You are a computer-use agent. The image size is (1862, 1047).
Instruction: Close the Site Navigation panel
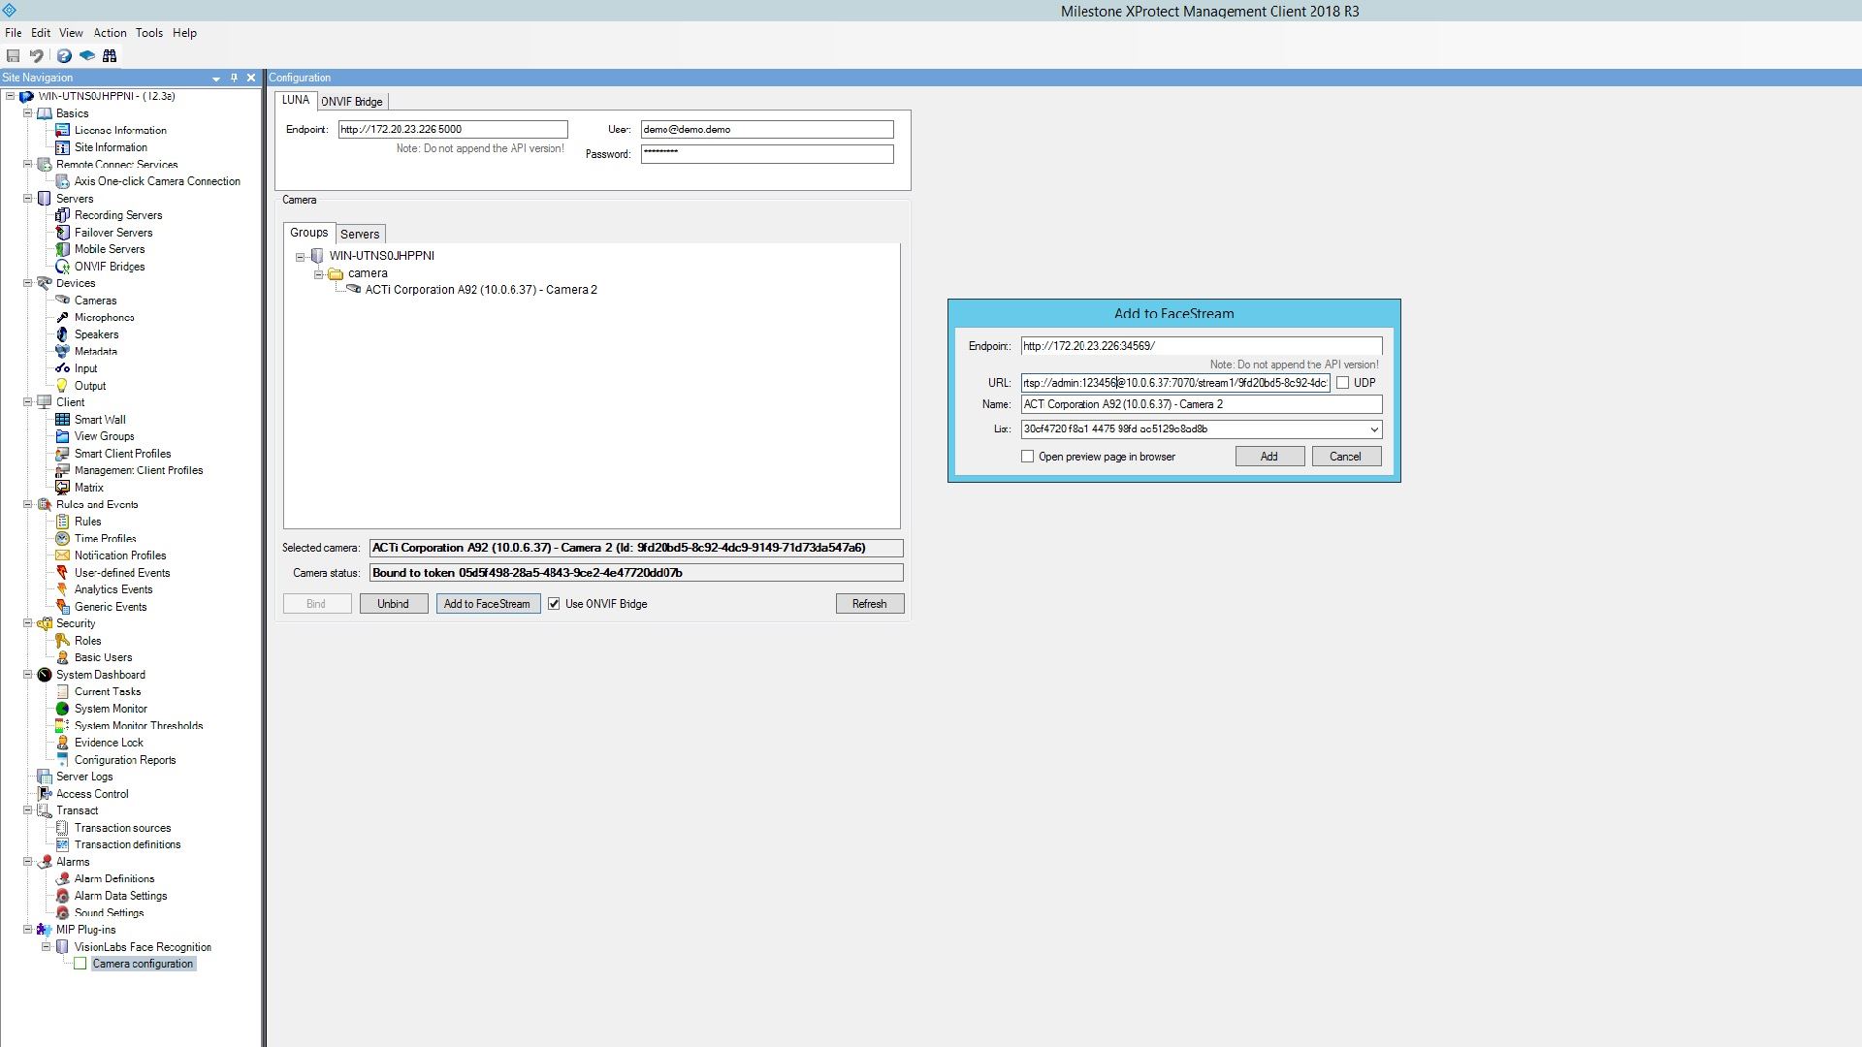pos(251,78)
